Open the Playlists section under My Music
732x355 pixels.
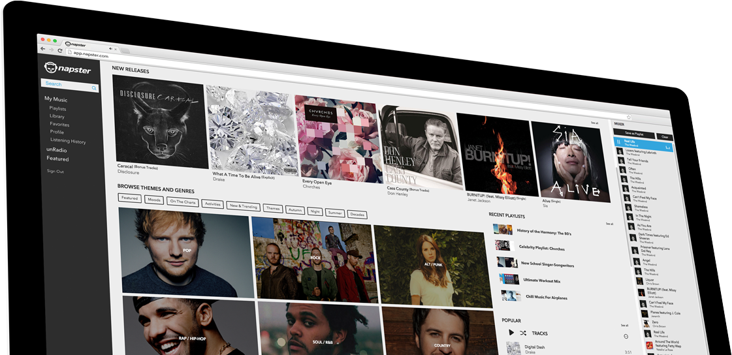(x=57, y=108)
